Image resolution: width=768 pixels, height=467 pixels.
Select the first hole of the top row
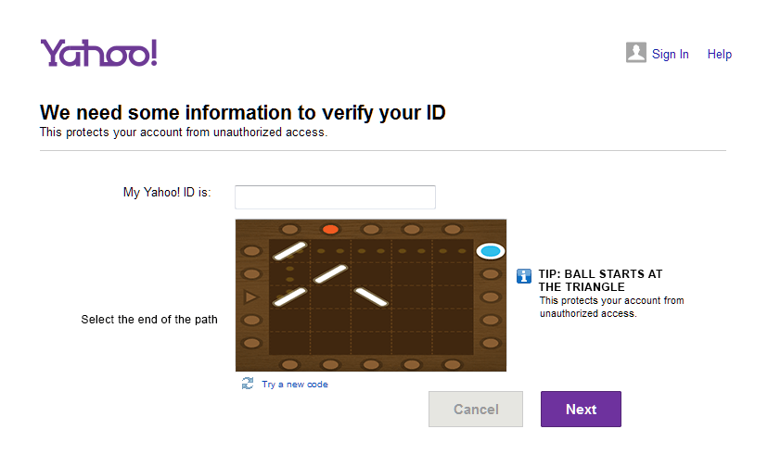click(289, 229)
